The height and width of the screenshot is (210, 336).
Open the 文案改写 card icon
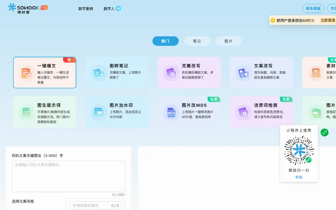pyautogui.click(x=243, y=73)
